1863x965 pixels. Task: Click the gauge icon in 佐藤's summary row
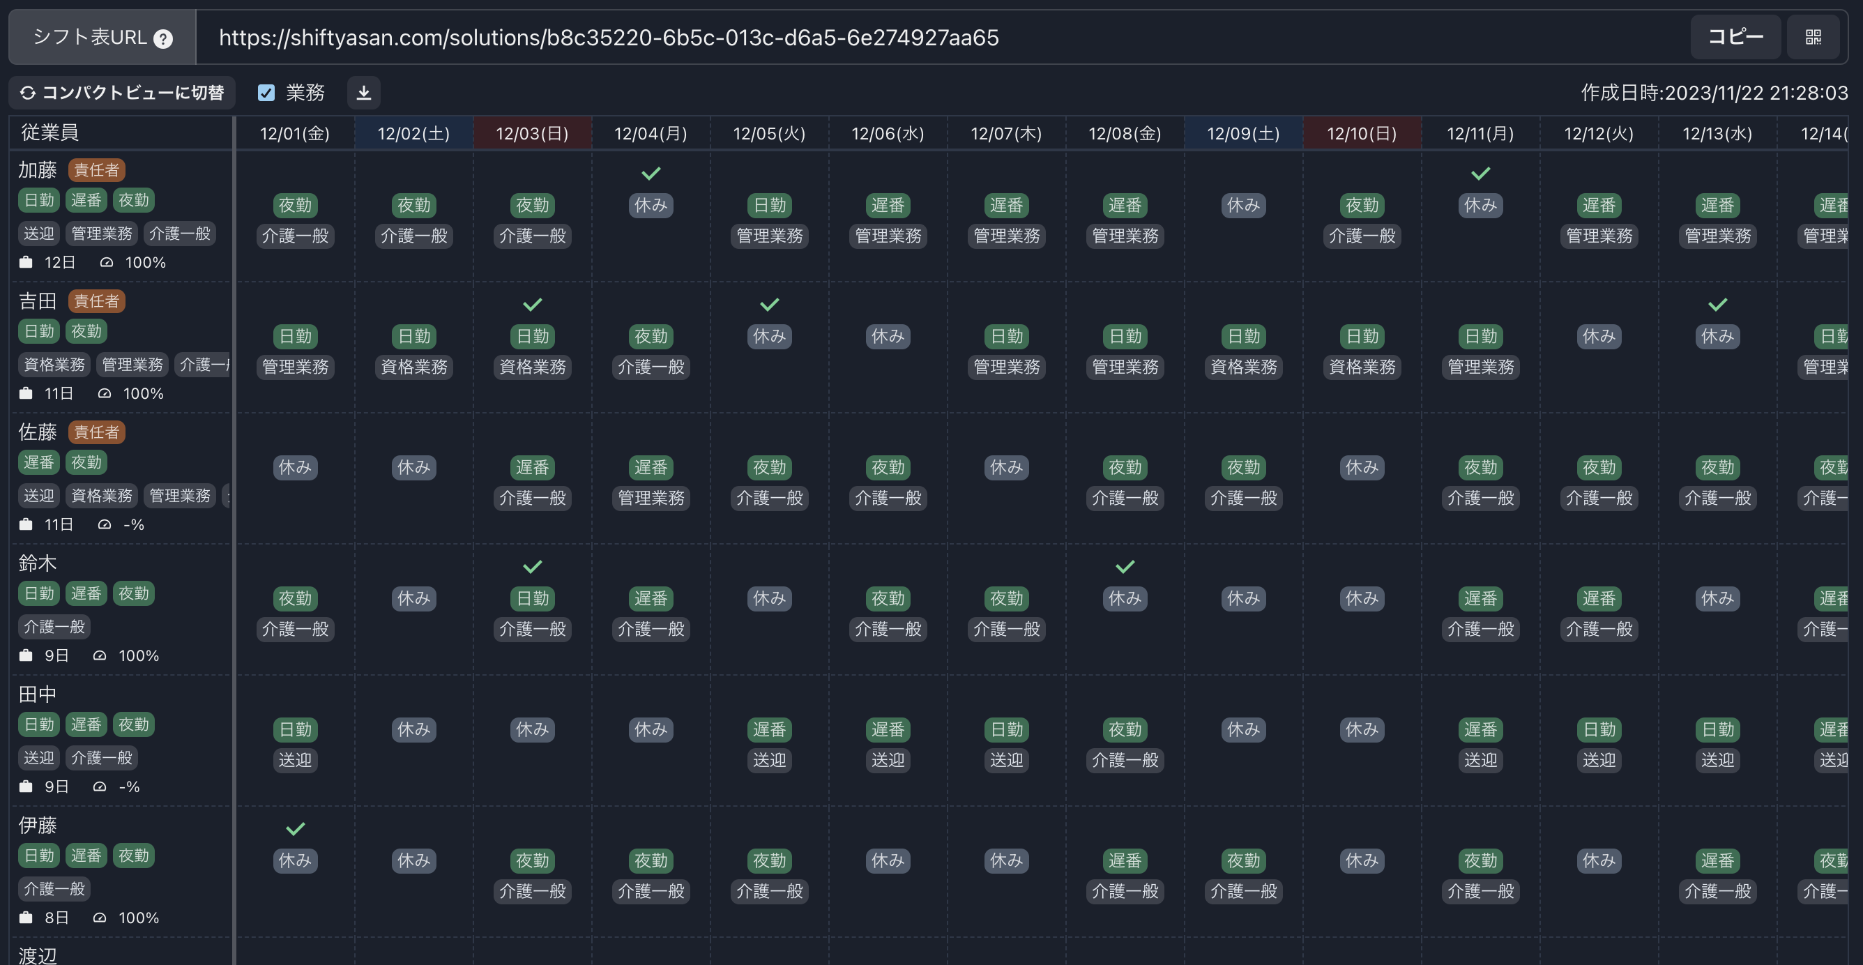(x=104, y=524)
